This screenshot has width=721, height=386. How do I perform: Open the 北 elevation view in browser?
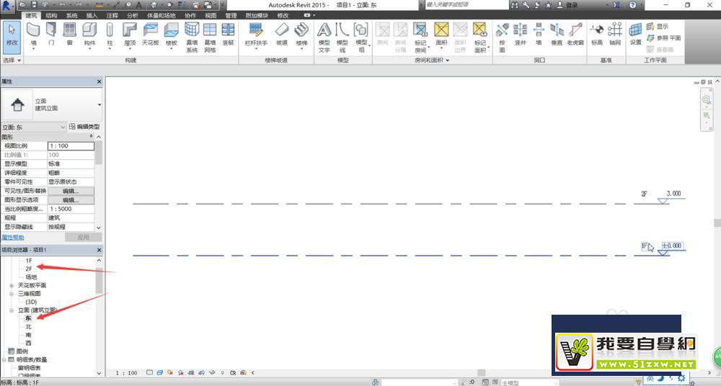pos(29,327)
